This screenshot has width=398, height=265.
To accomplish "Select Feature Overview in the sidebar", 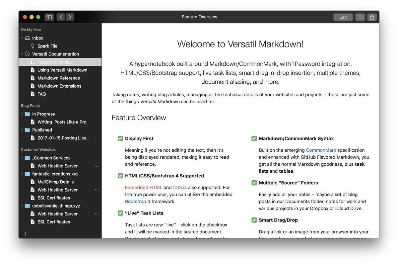I will (x=60, y=62).
